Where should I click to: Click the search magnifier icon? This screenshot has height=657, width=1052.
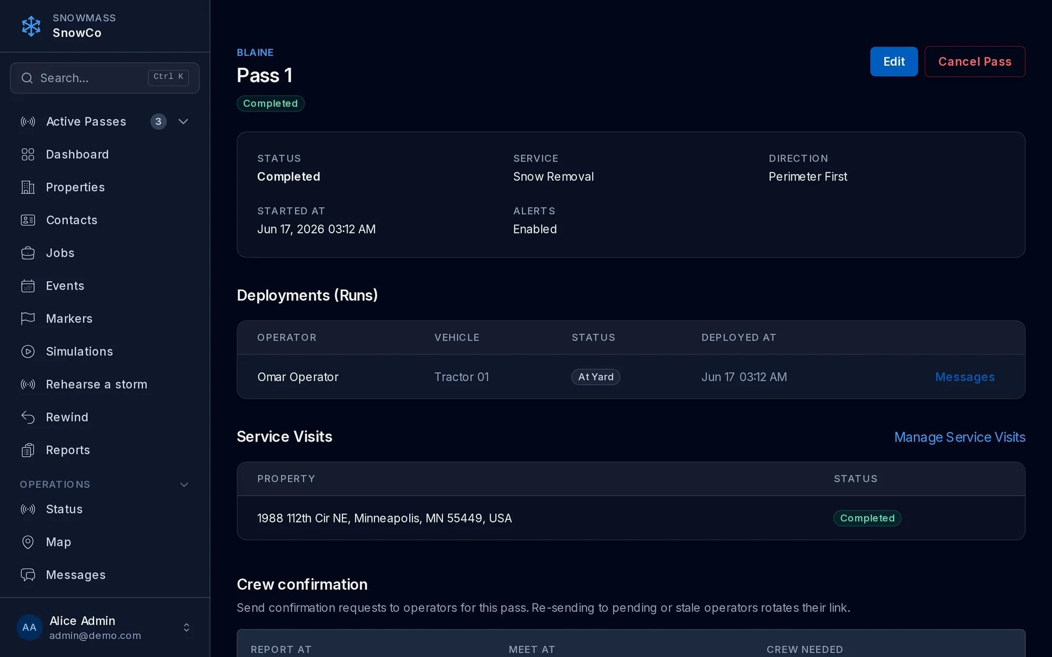[27, 78]
